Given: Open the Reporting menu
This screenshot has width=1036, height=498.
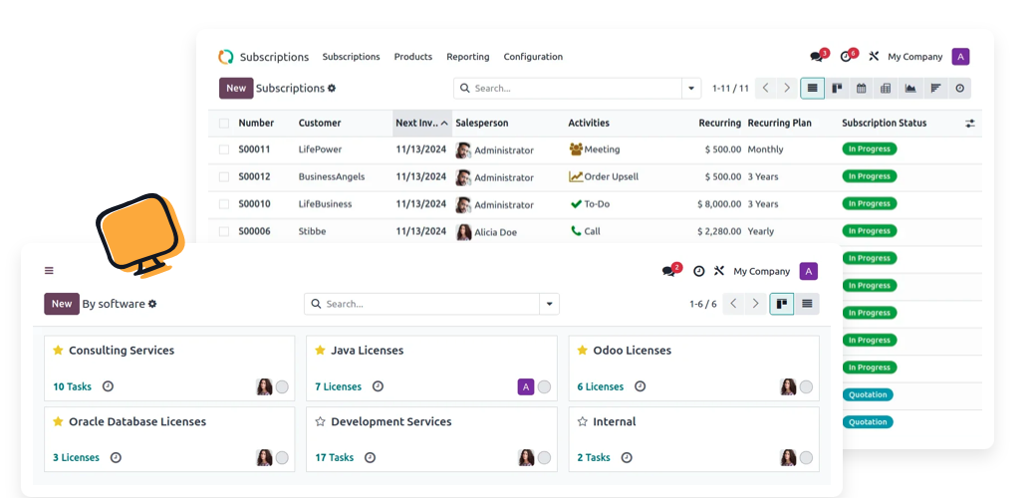Looking at the screenshot, I should (x=468, y=57).
